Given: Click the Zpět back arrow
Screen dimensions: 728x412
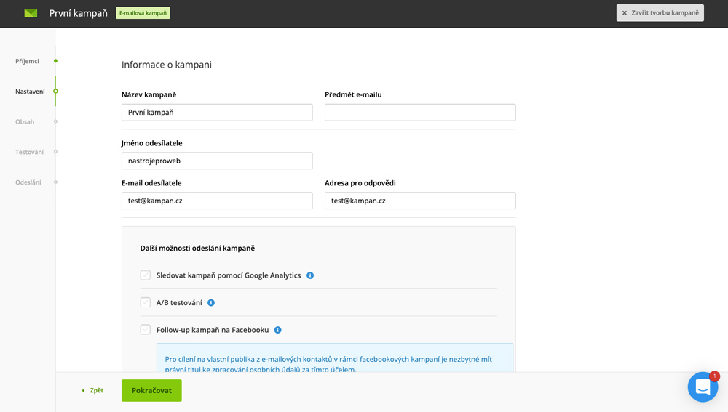Looking at the screenshot, I should (83, 391).
